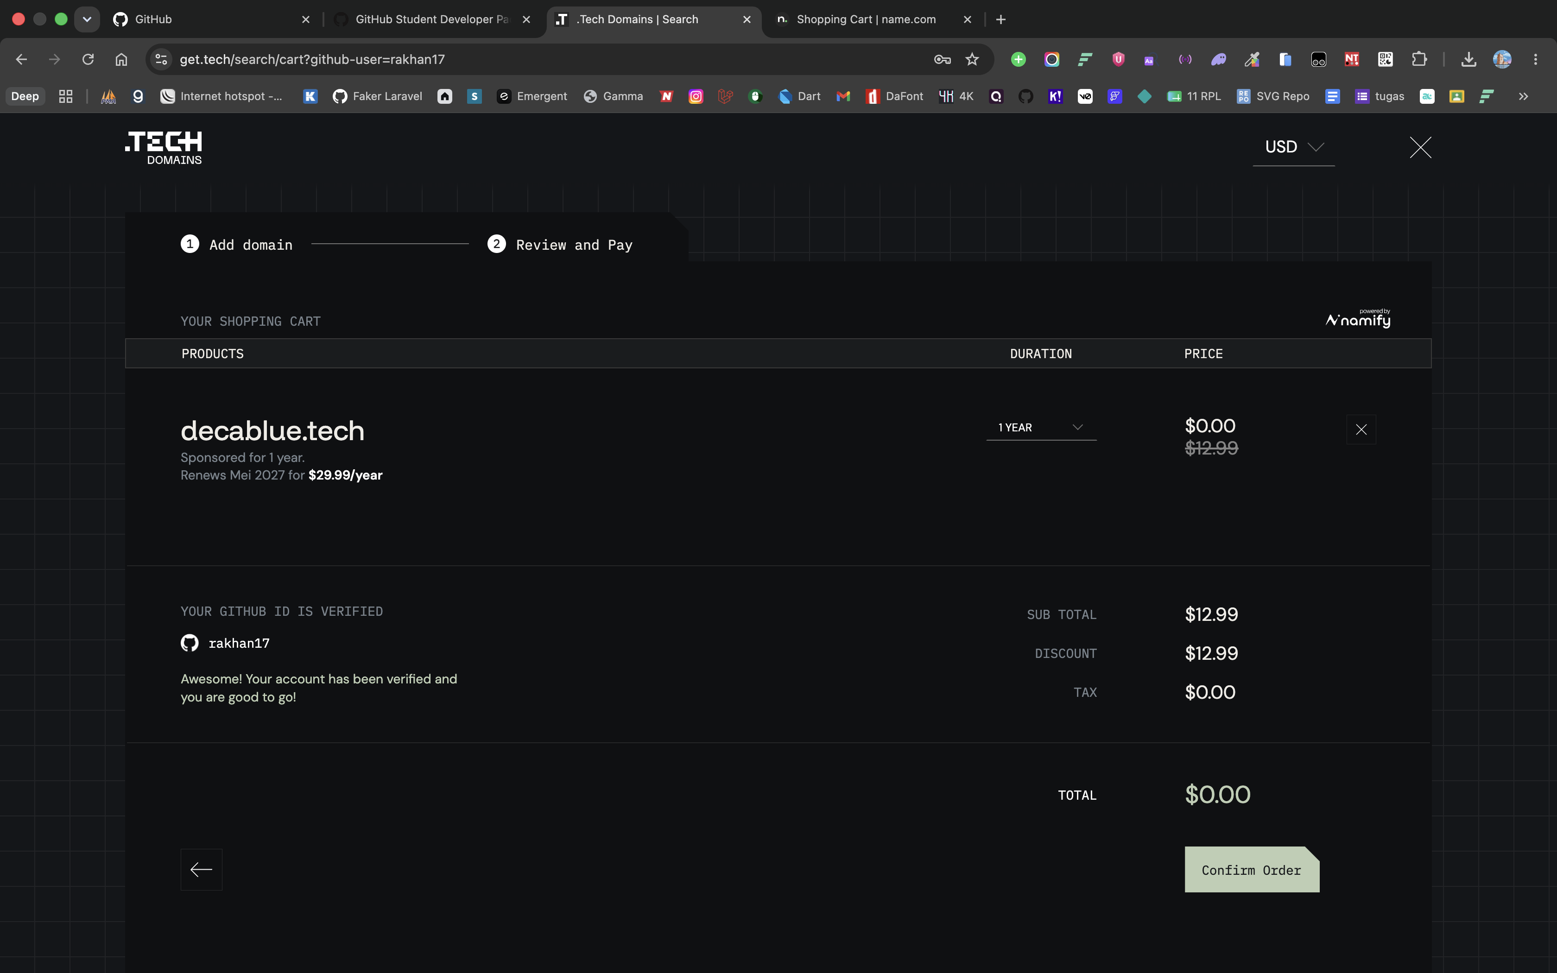1557x973 pixels.
Task: Open the tugas bookmark
Action: pyautogui.click(x=1380, y=96)
